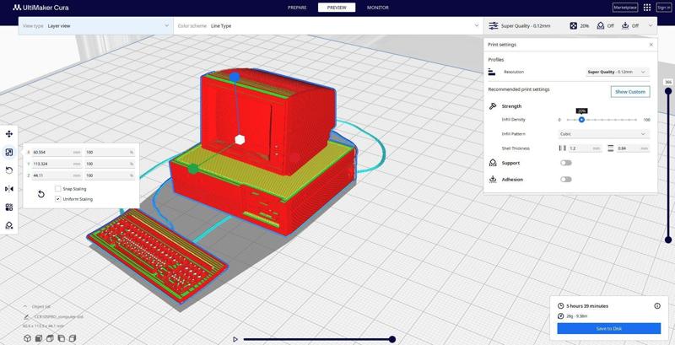Click the Infill Density slider handle
The image size is (675, 345).
581,120
